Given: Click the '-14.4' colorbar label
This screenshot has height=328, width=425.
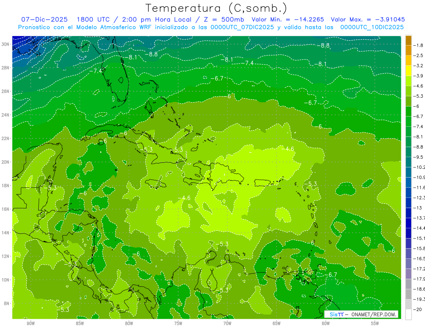Looking at the screenshot, I should pyautogui.click(x=419, y=228).
